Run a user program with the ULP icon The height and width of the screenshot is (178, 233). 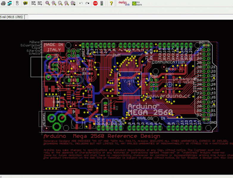point(40,3)
